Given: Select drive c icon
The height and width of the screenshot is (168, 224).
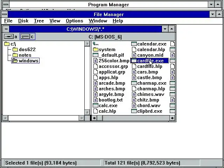Looking at the screenshot, I should 26,36.
